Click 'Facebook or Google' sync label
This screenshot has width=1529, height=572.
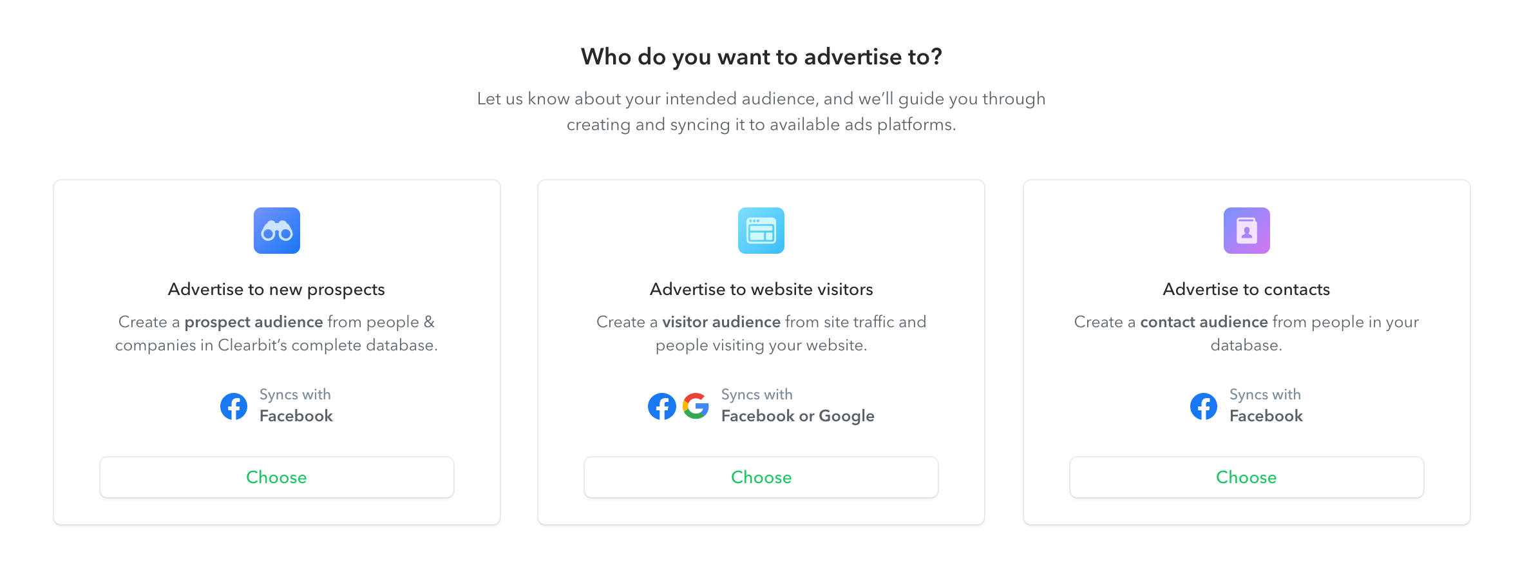(x=798, y=416)
